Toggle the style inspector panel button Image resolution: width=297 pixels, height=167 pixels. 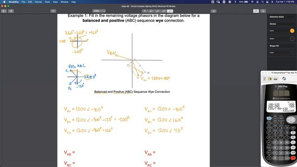pyautogui.click(x=256, y=11)
